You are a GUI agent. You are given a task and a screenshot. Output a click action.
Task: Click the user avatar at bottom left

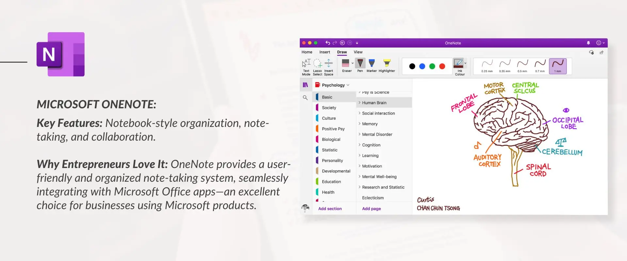tap(305, 208)
